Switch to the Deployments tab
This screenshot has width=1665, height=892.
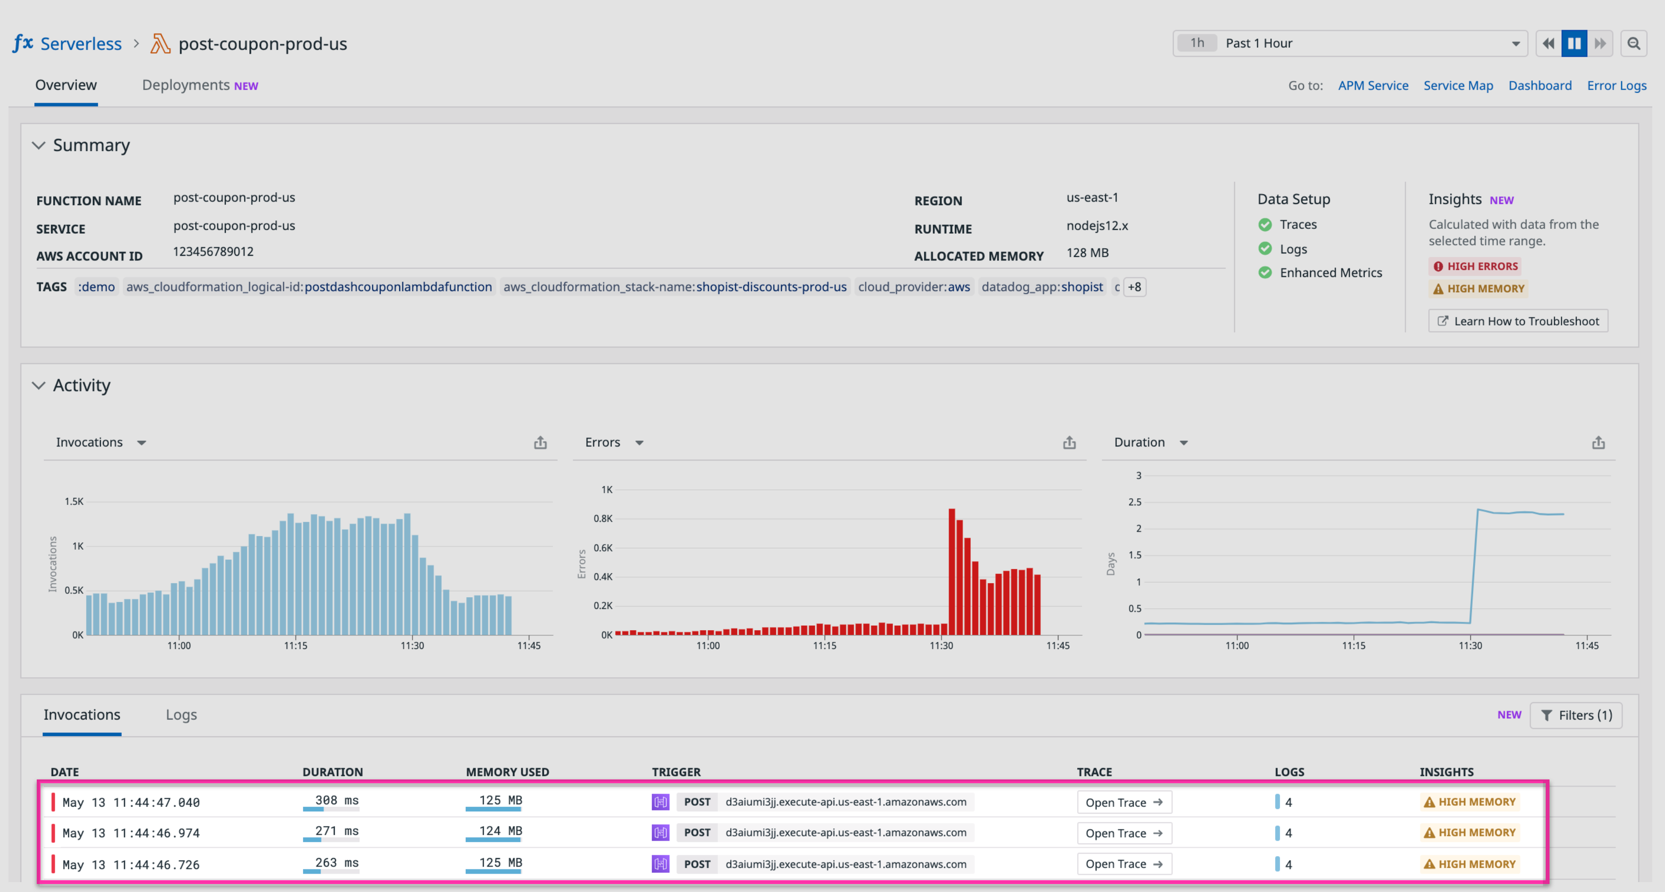186,85
